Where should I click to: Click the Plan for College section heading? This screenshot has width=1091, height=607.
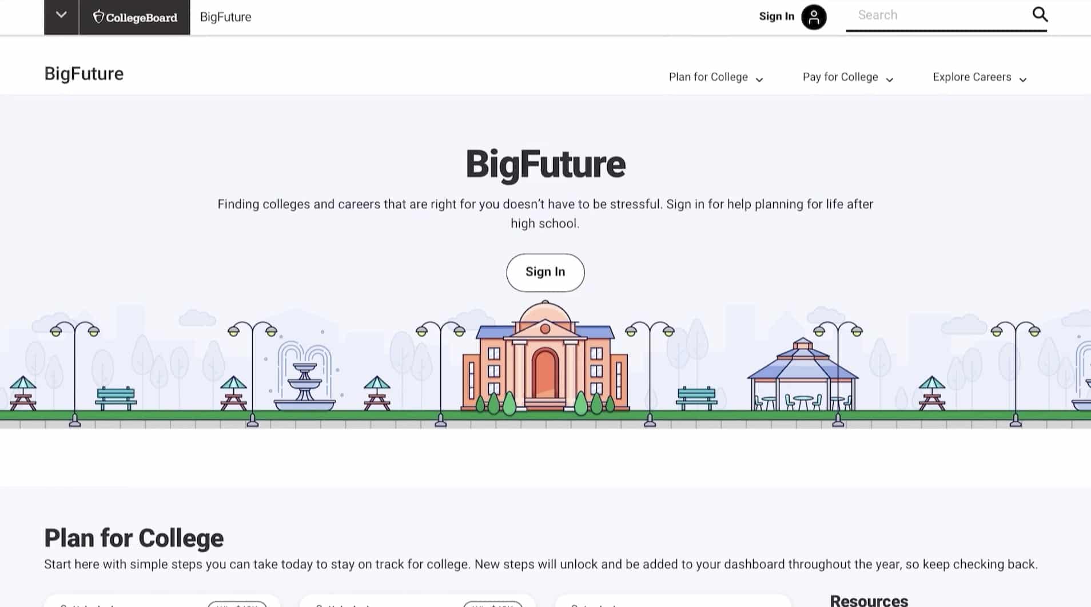pyautogui.click(x=134, y=538)
